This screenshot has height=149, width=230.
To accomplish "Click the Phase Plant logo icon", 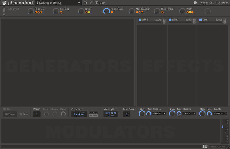I will pos(3,3).
